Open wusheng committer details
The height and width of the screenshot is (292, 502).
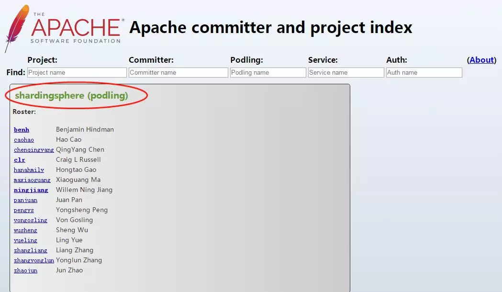tap(25, 230)
